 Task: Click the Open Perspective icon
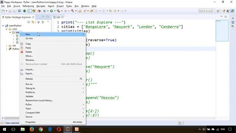coord(218,11)
